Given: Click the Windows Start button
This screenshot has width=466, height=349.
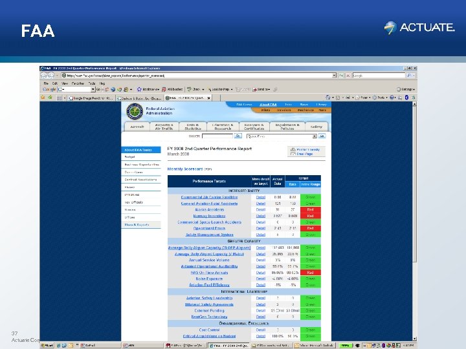Looking at the screenshot, I should [47, 345].
